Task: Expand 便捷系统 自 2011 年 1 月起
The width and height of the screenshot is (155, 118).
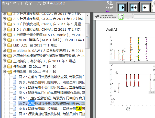Action: click(x=4, y=66)
